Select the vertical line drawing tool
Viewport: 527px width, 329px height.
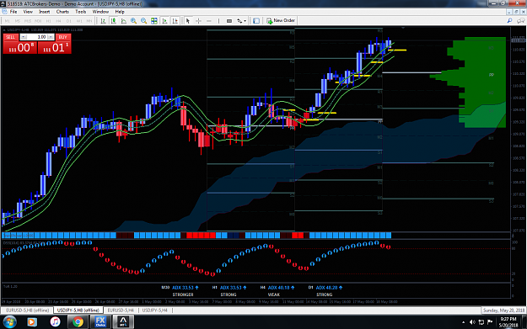point(218,21)
